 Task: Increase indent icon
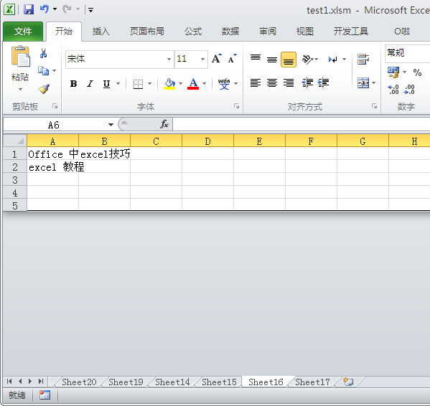pos(323,82)
